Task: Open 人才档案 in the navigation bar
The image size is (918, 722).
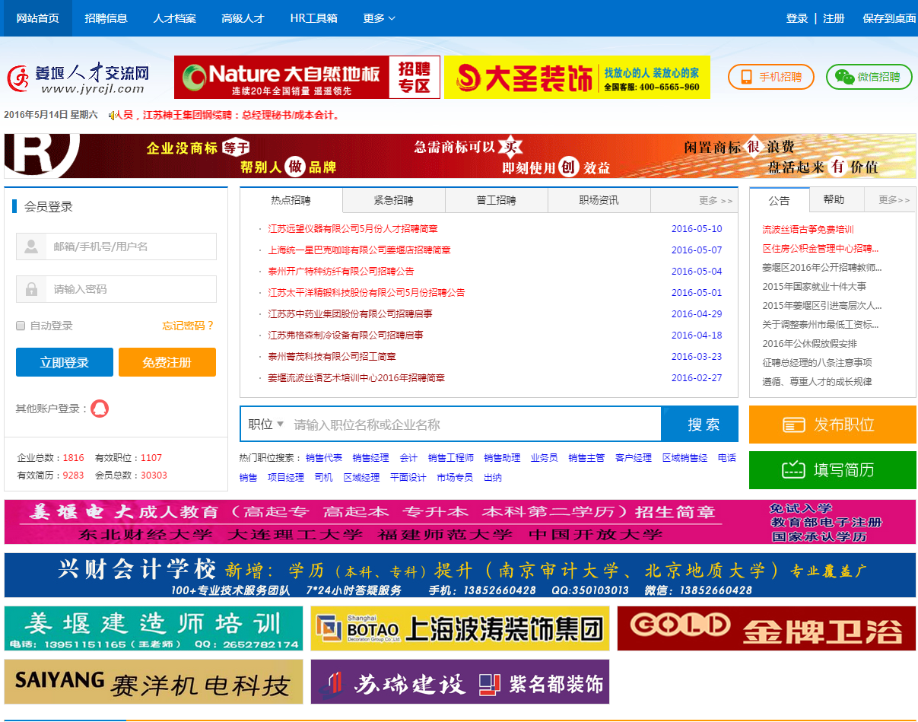Action: [174, 18]
